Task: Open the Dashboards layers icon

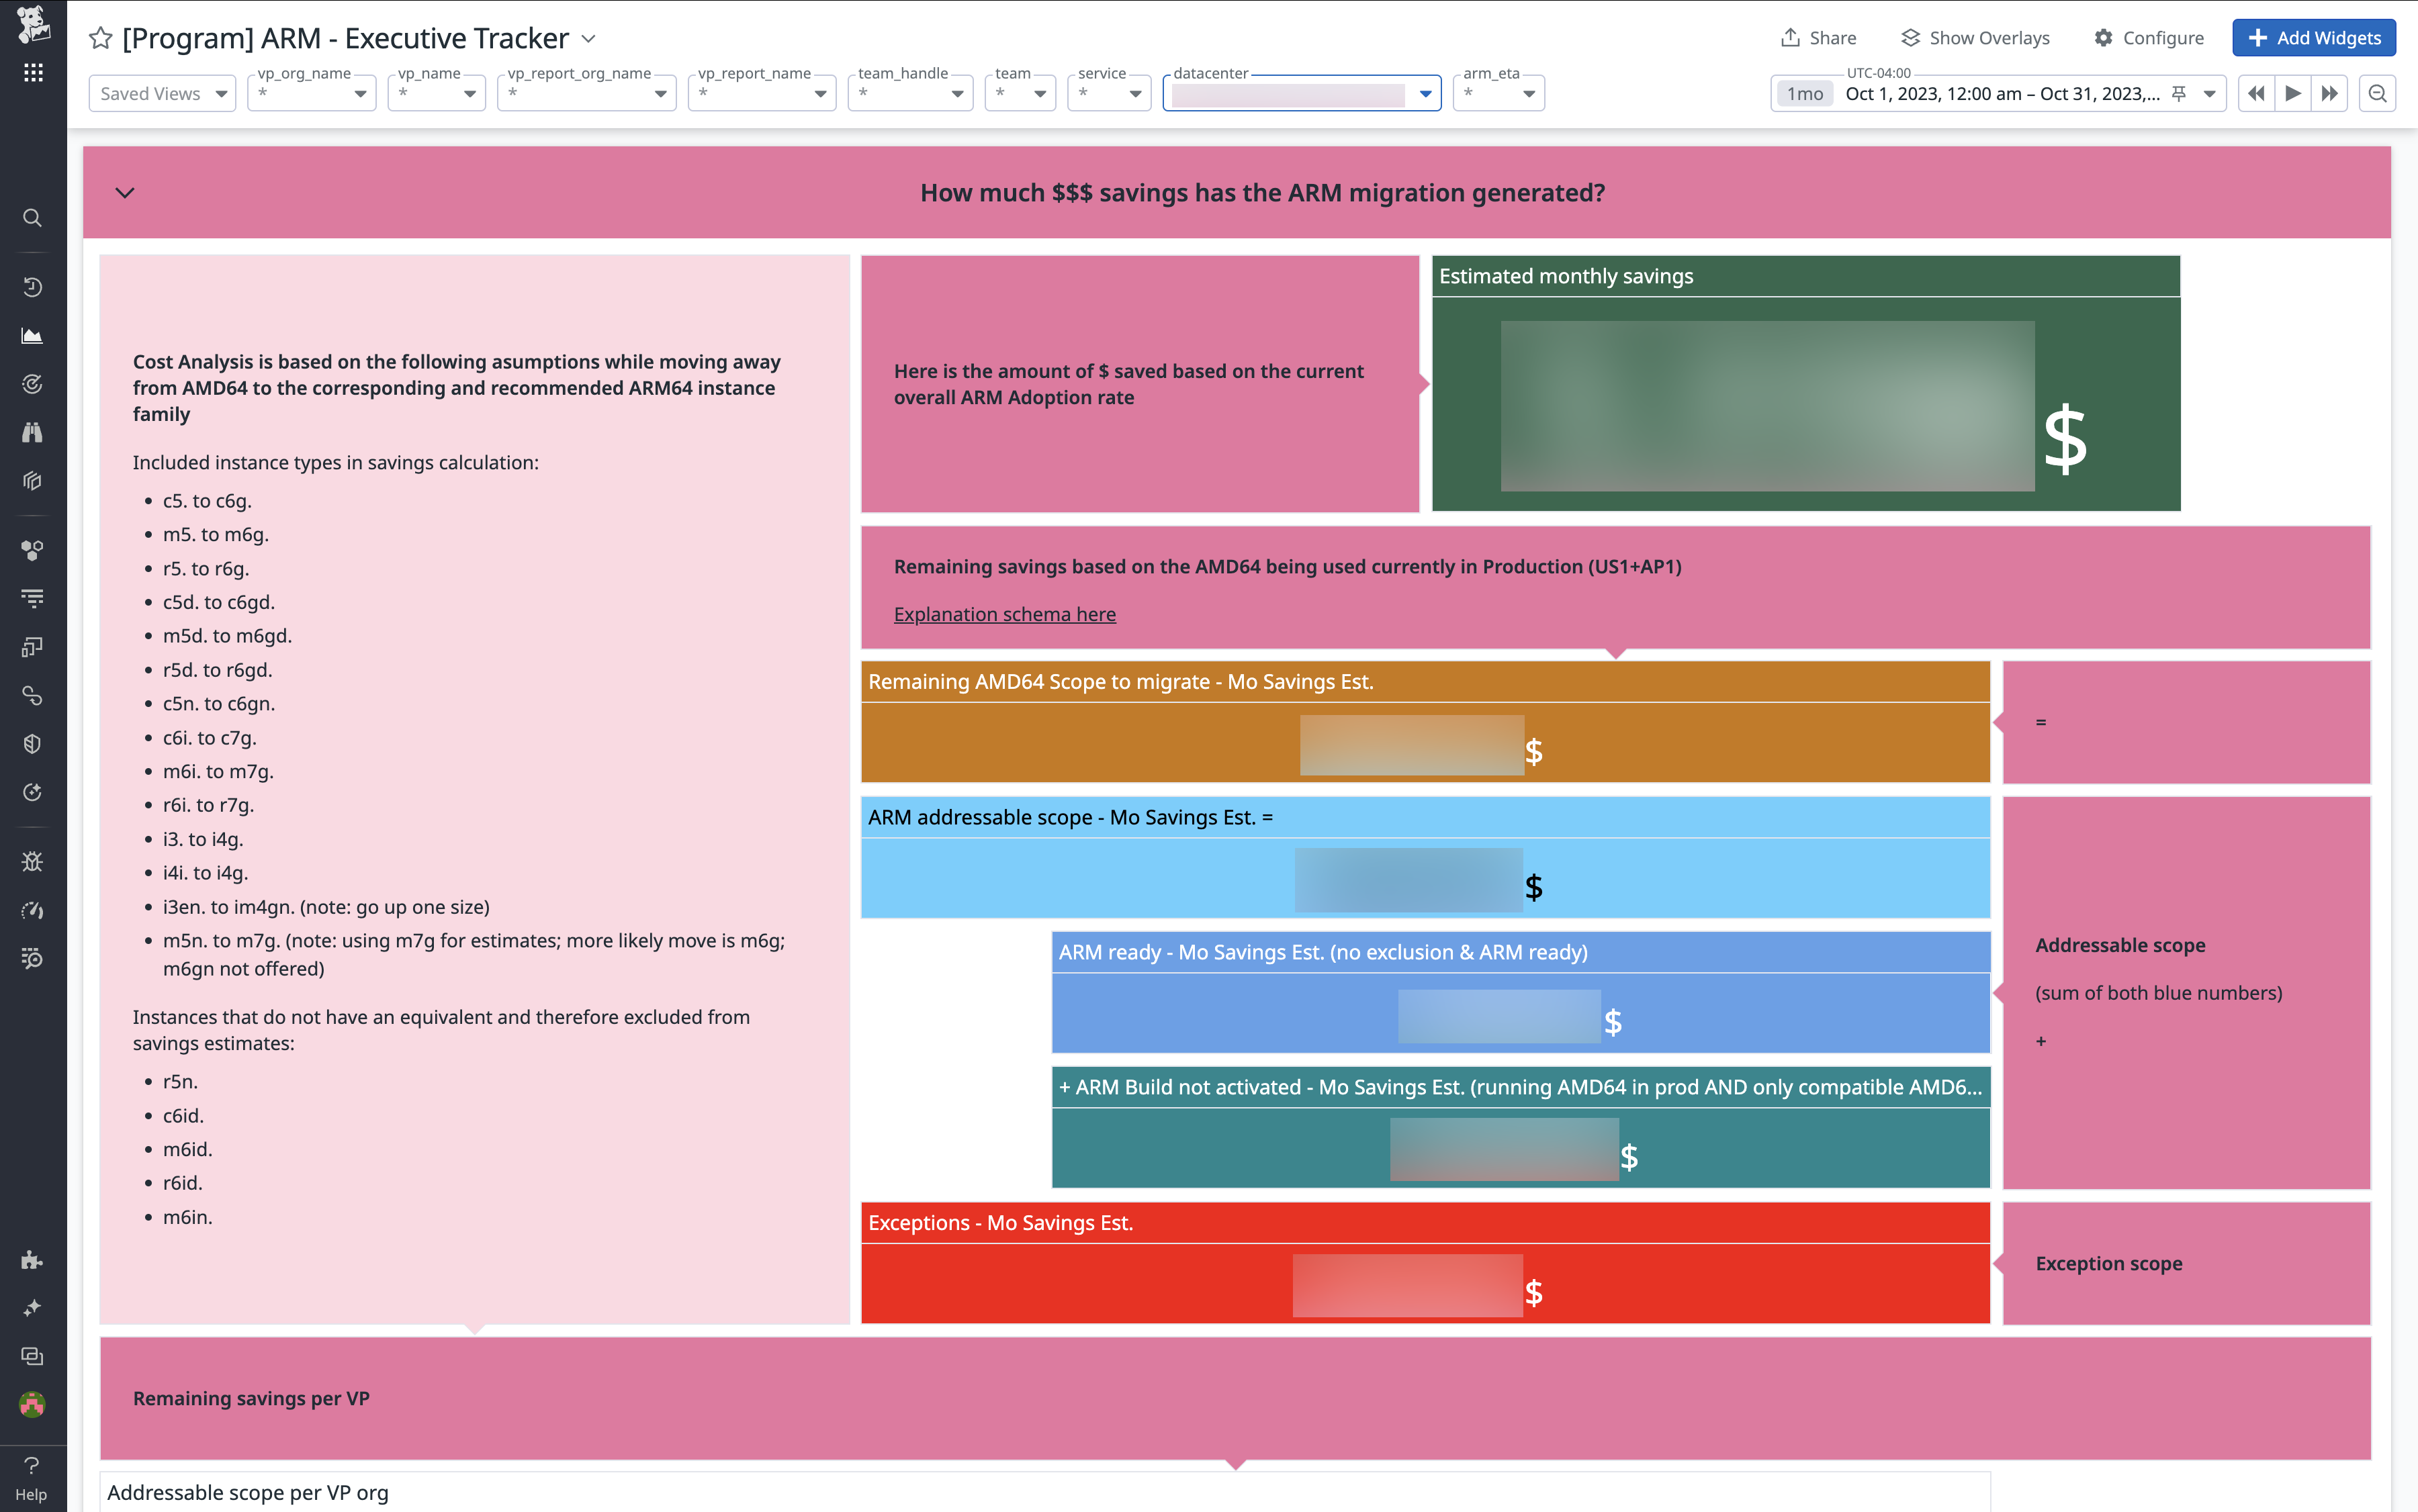Action: (33, 481)
